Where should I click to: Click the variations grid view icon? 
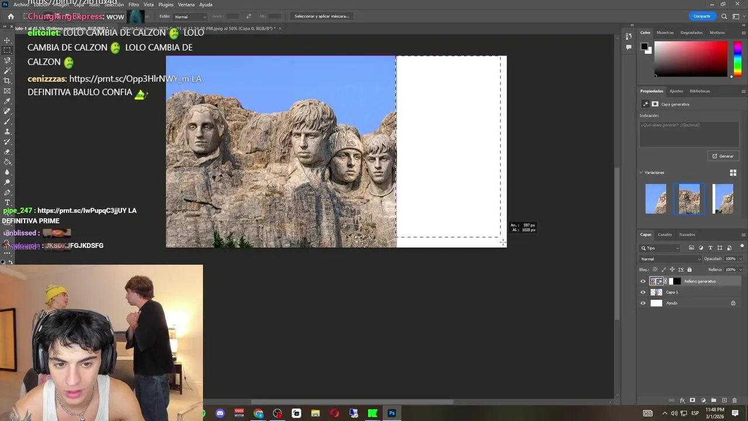click(x=733, y=172)
